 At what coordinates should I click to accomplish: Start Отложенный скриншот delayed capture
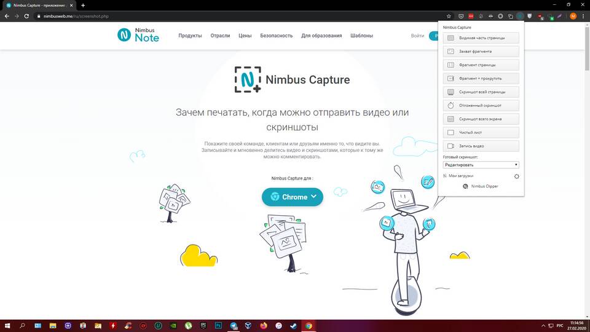click(481, 106)
